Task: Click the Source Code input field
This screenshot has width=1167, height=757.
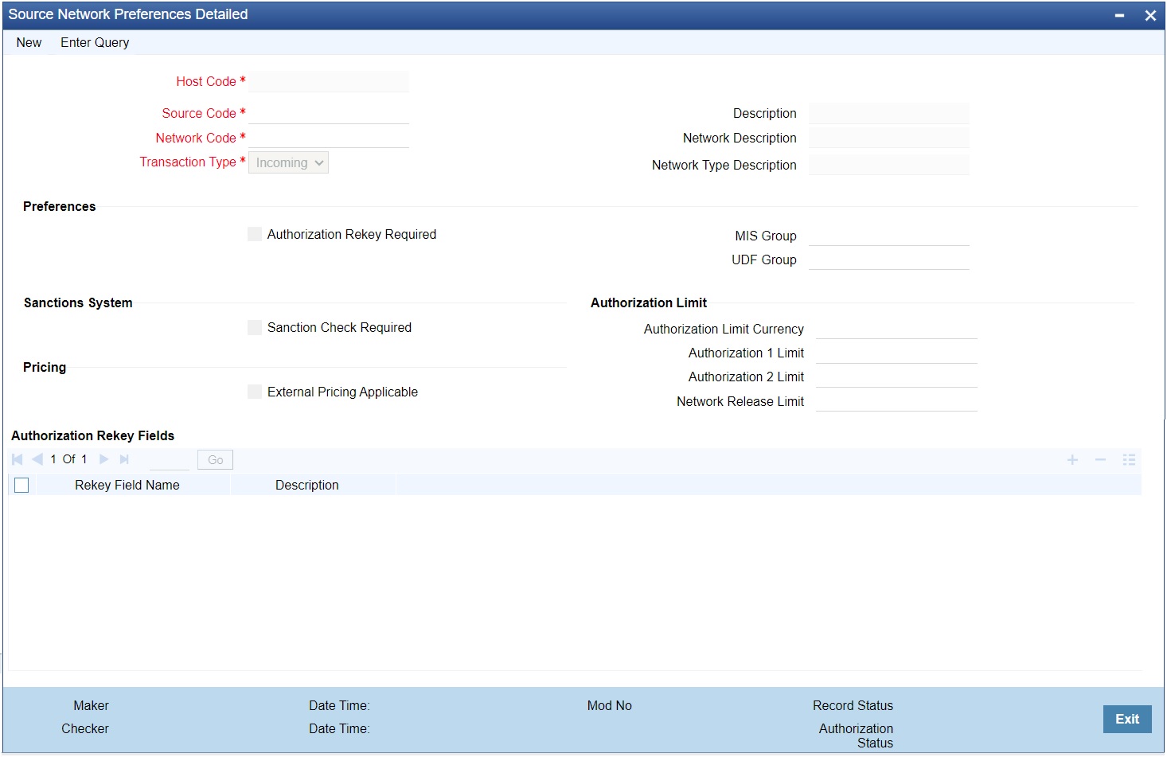Action: (329, 113)
